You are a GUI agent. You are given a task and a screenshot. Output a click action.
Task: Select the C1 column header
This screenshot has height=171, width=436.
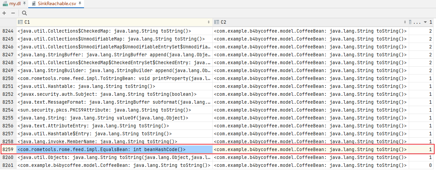pyautogui.click(x=114, y=22)
